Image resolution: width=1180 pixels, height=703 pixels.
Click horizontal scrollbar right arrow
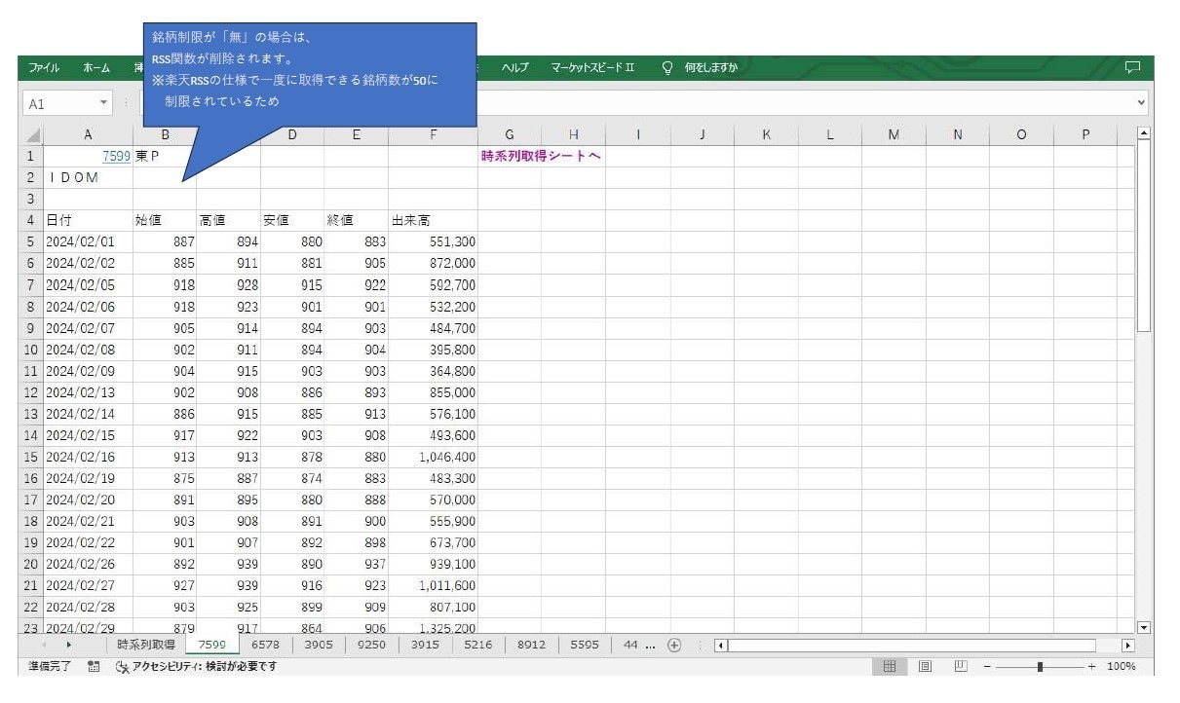(1129, 646)
